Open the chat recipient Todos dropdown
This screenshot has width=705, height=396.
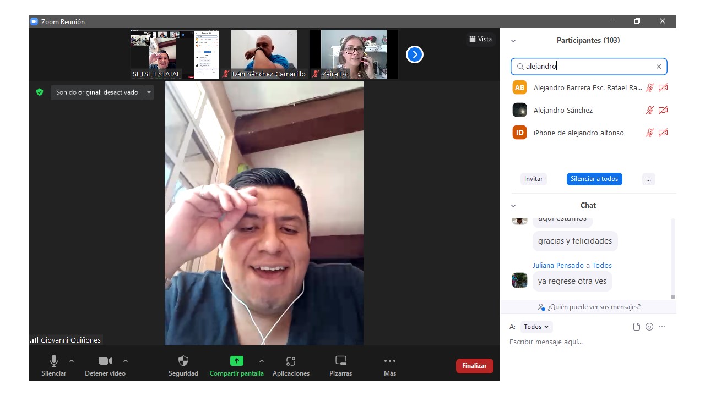coord(536,327)
